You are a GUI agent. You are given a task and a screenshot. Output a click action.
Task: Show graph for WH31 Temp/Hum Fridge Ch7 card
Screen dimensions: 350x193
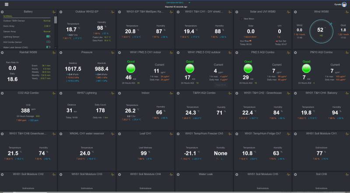click(288, 134)
